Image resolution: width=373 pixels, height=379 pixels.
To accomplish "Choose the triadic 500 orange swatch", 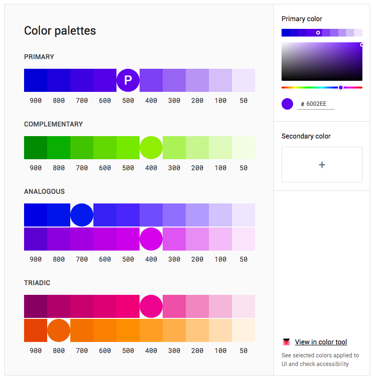I will (x=128, y=330).
